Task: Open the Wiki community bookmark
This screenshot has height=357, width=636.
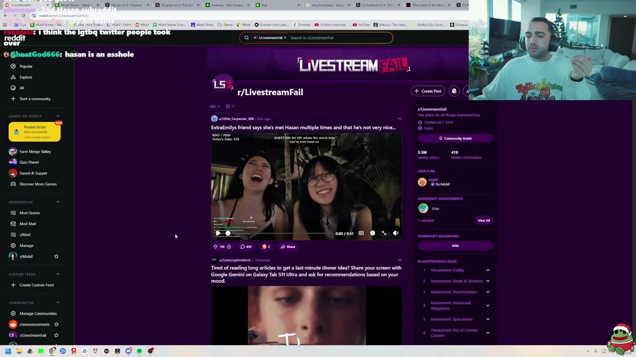Action: 455,246
